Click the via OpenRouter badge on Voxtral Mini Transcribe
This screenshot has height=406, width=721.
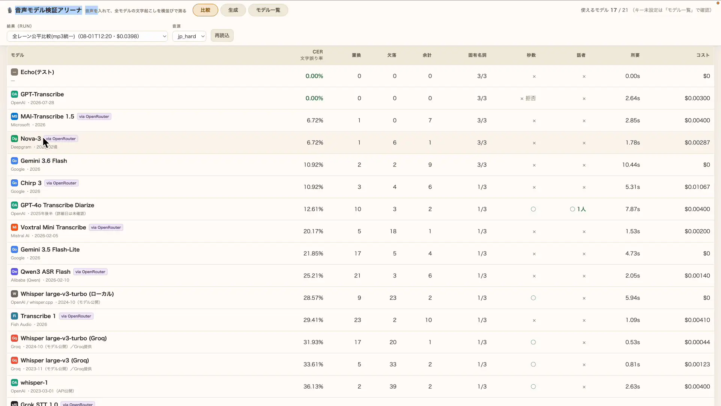coord(106,227)
